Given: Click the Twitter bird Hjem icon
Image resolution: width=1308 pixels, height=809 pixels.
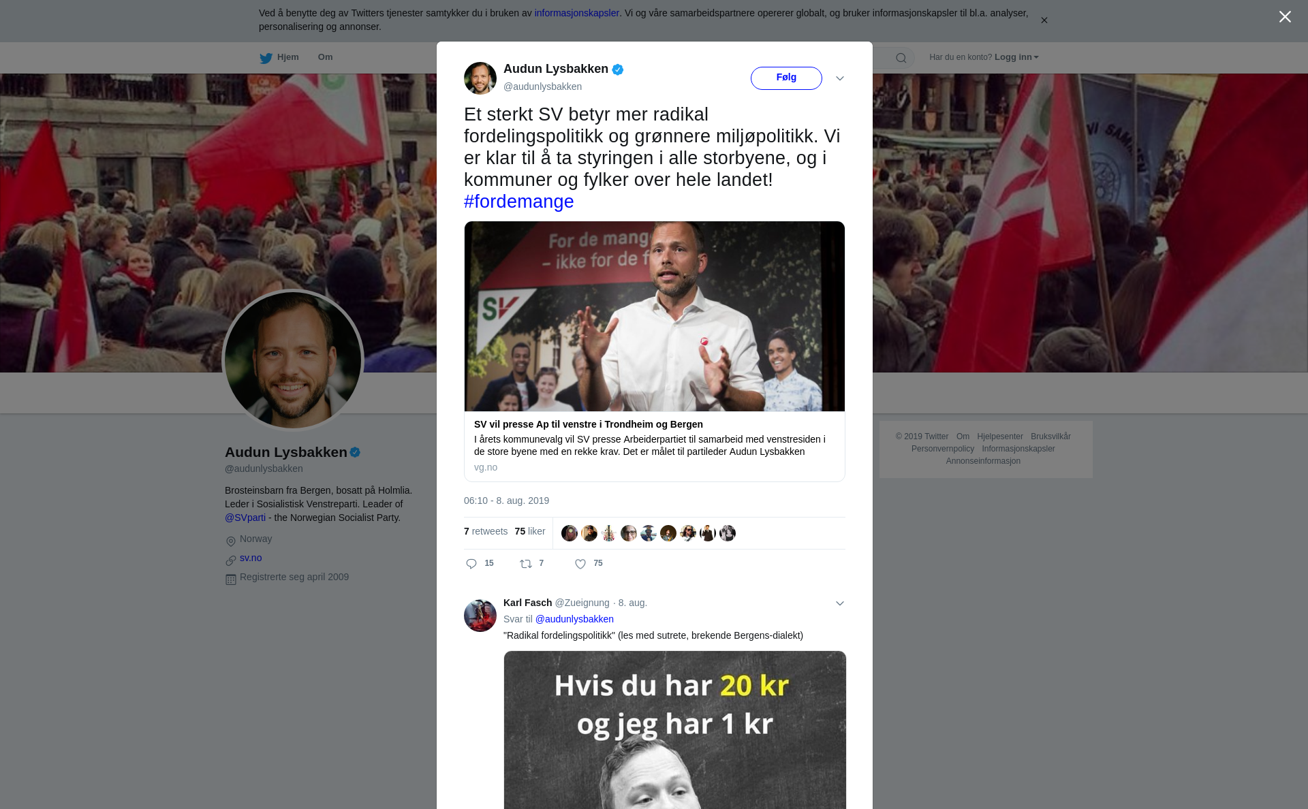Looking at the screenshot, I should (x=266, y=58).
